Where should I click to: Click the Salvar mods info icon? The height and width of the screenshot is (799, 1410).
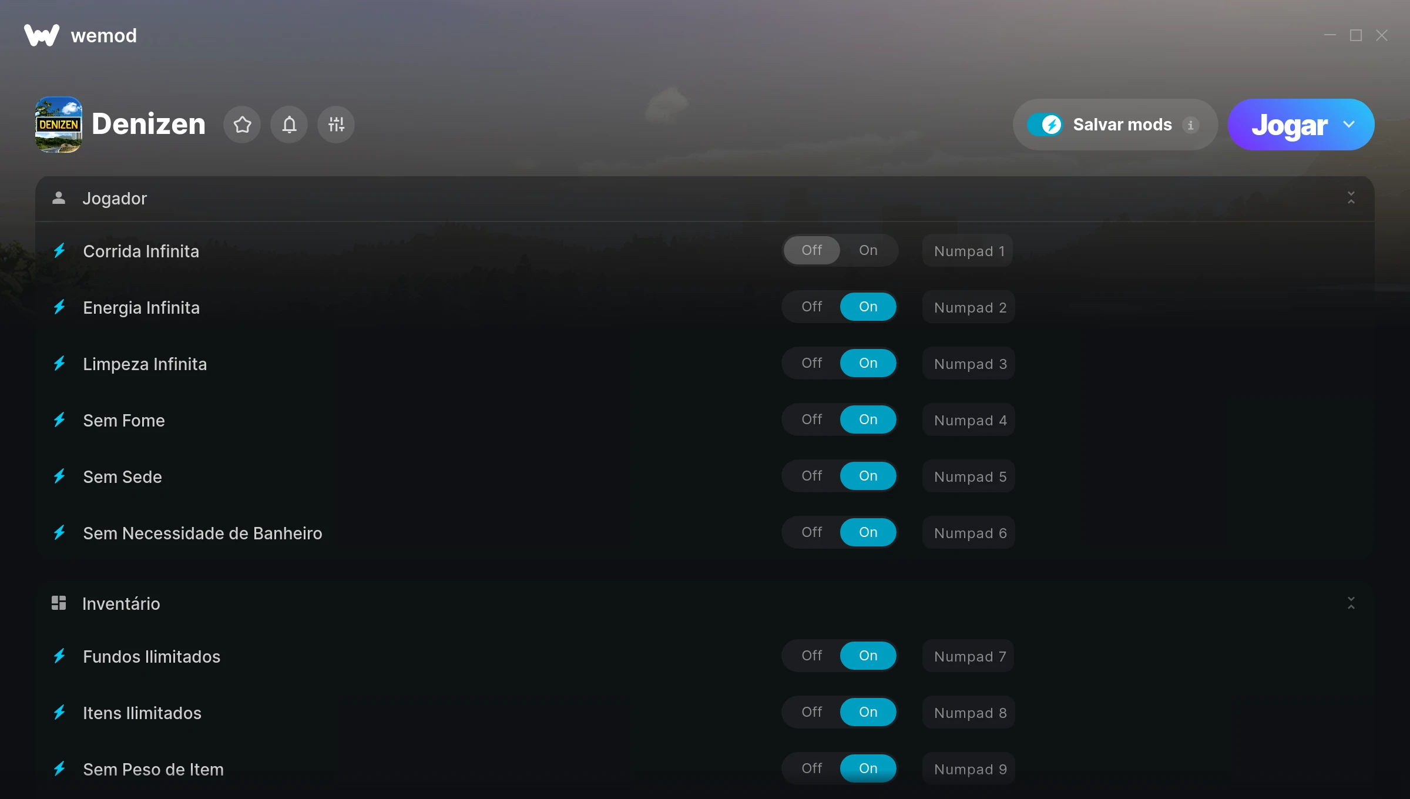[x=1191, y=125]
